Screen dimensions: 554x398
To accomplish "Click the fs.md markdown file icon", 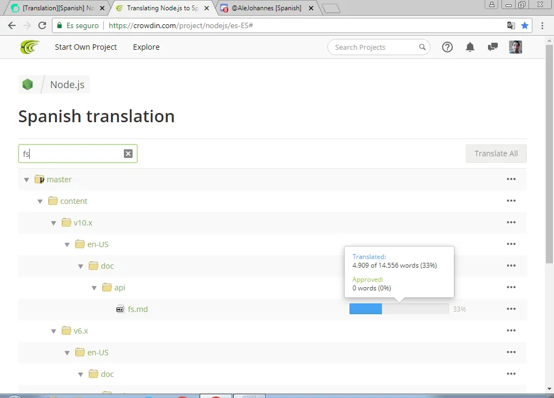I will pos(120,309).
